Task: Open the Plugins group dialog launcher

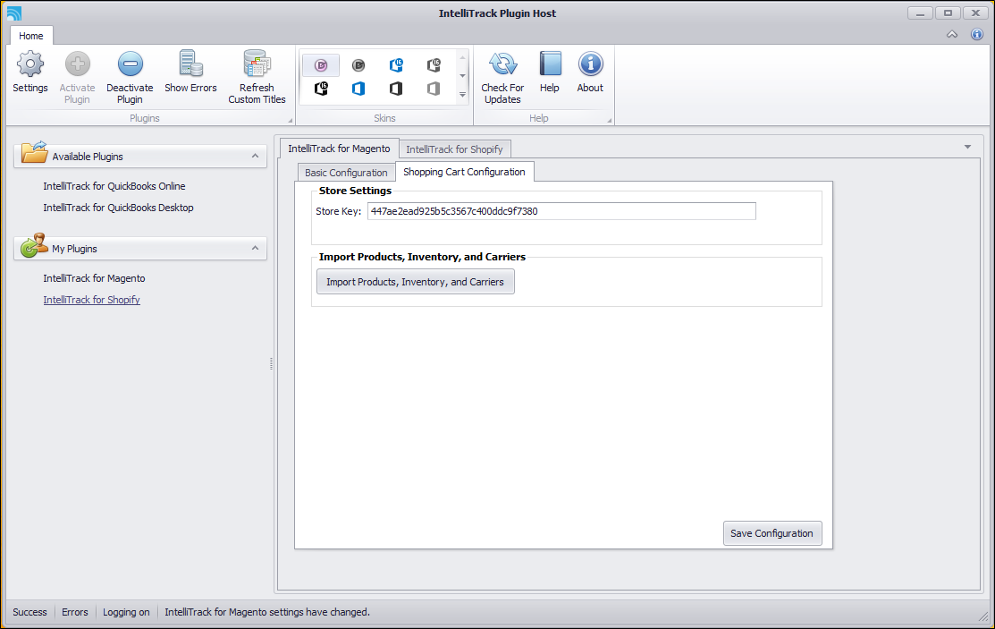Action: (291, 120)
